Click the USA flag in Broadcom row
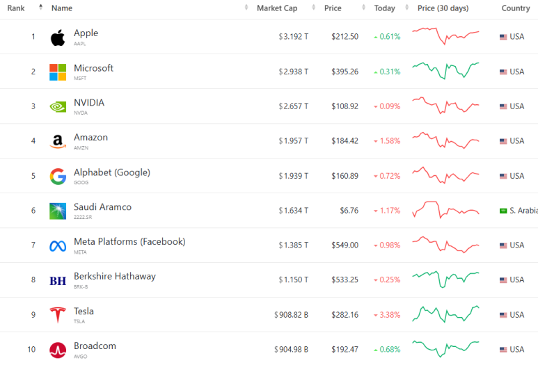This screenshot has width=538, height=365. point(503,350)
